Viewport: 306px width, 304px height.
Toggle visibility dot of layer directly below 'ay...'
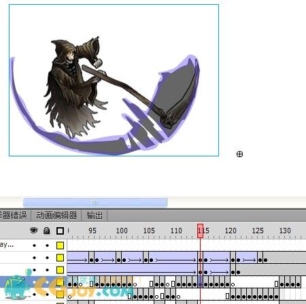point(34,258)
